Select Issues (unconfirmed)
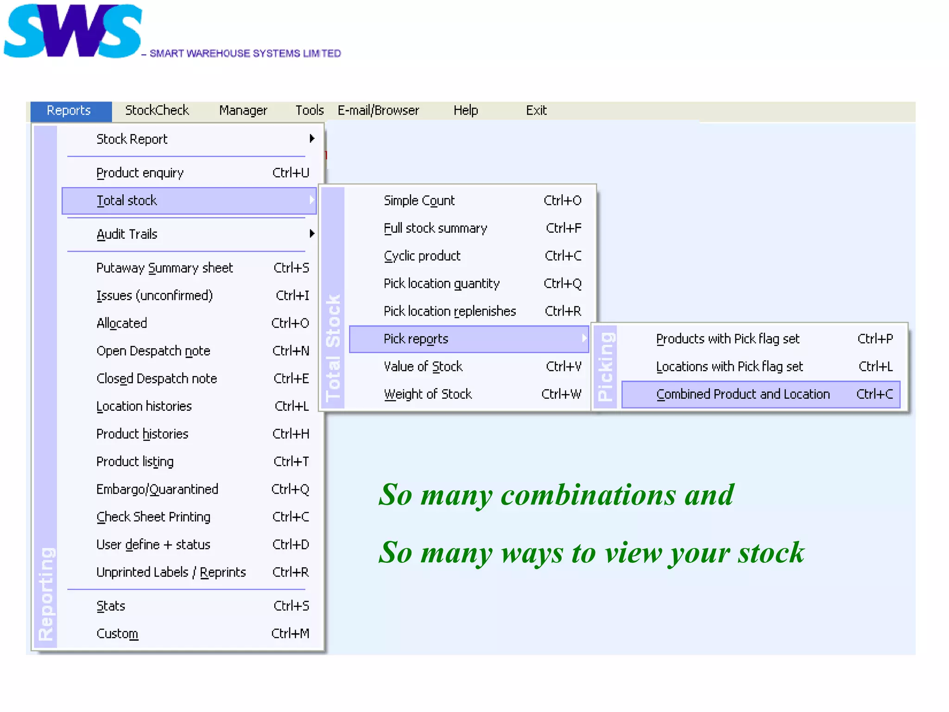Viewport: 949px width, 712px height. (189, 296)
